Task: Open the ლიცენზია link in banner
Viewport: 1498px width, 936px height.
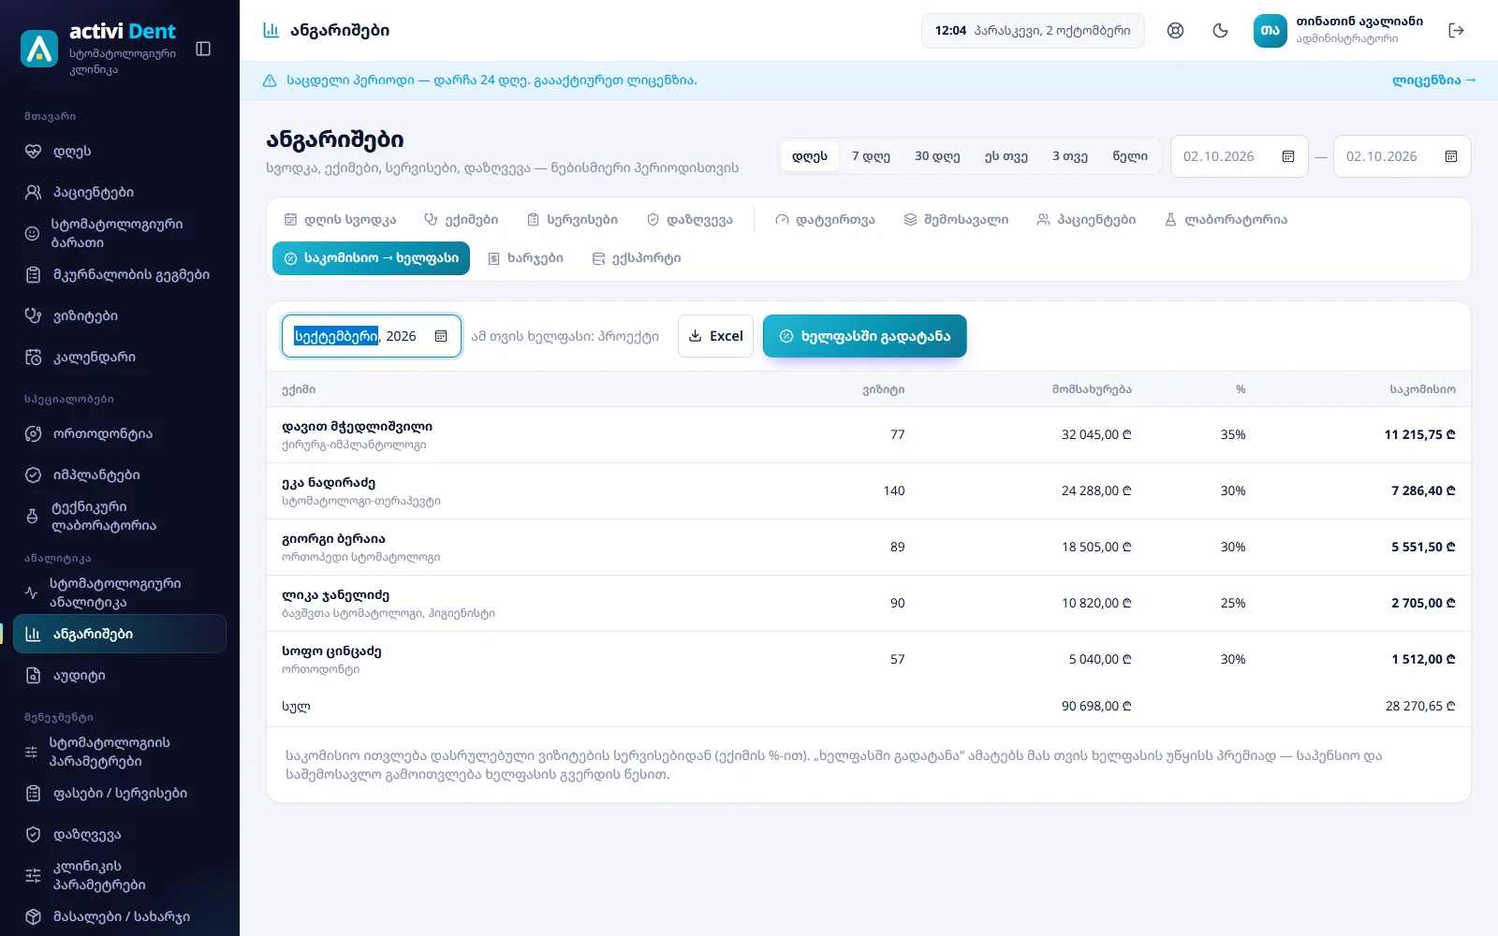Action: (x=1433, y=80)
